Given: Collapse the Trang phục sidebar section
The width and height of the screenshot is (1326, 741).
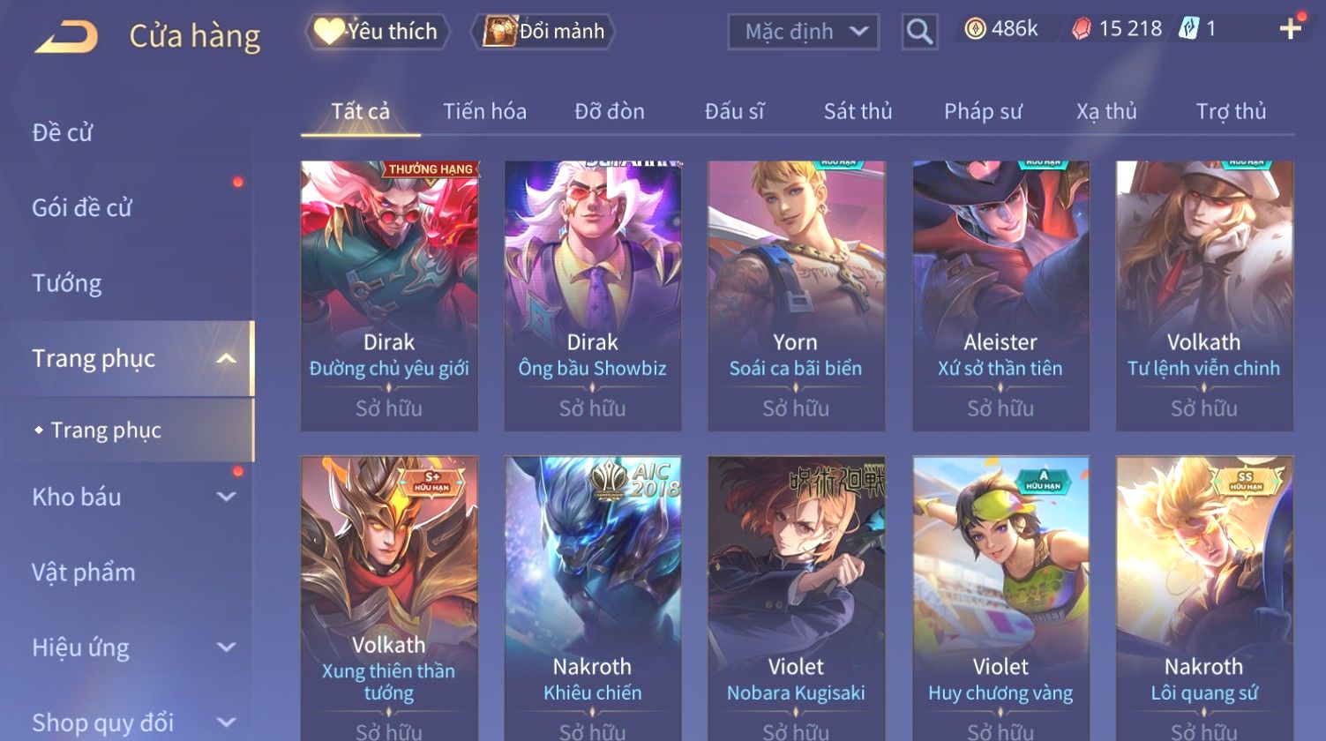Looking at the screenshot, I should (x=226, y=358).
